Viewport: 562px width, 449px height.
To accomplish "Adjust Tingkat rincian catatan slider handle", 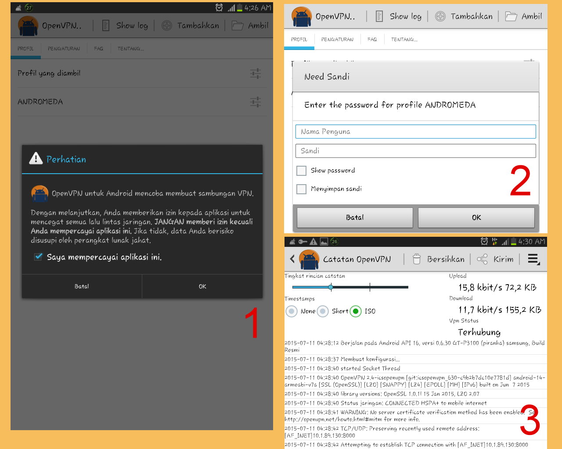I will tap(331, 287).
